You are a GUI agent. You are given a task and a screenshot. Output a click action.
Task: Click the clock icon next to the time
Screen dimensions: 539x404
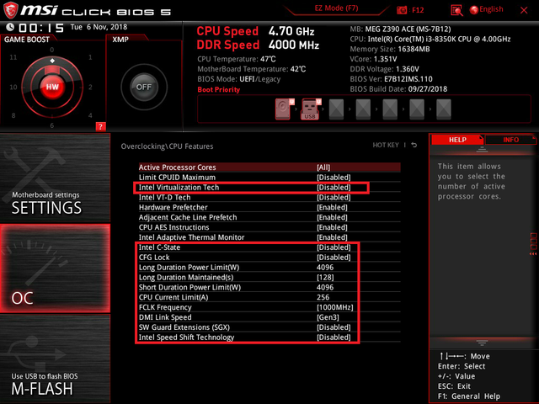point(10,27)
